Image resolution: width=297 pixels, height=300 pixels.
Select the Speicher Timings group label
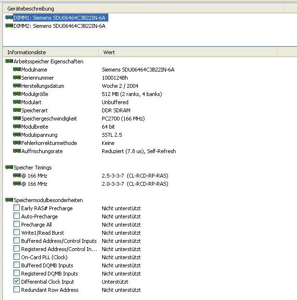33,168
